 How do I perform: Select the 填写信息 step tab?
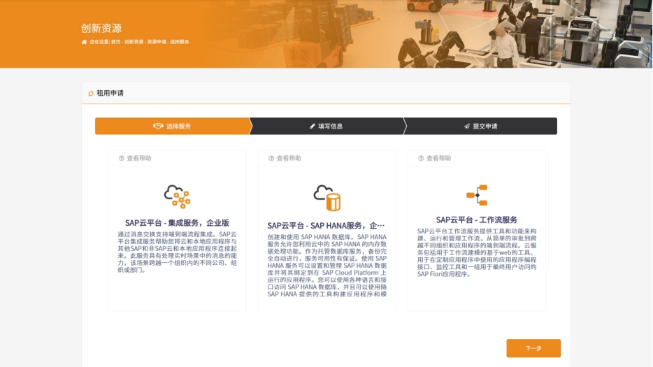click(326, 127)
